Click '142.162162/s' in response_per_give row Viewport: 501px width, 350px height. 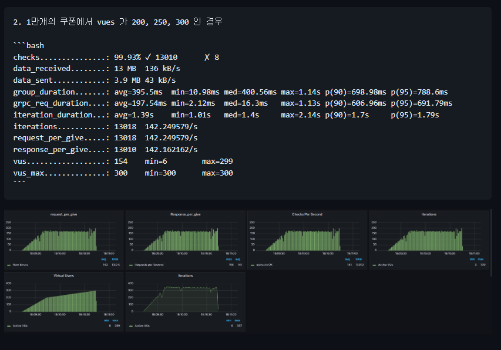tap(171, 149)
